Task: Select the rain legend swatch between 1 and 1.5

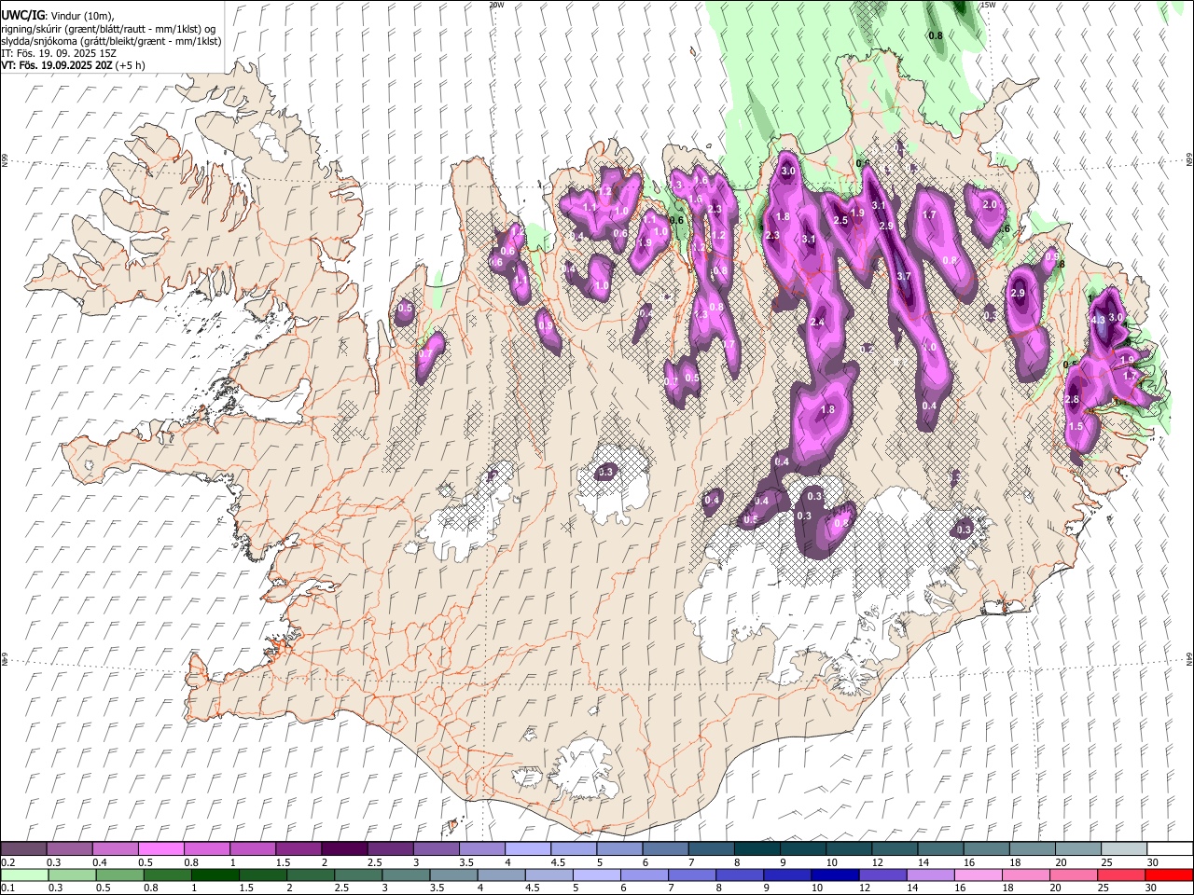Action: click(x=215, y=874)
